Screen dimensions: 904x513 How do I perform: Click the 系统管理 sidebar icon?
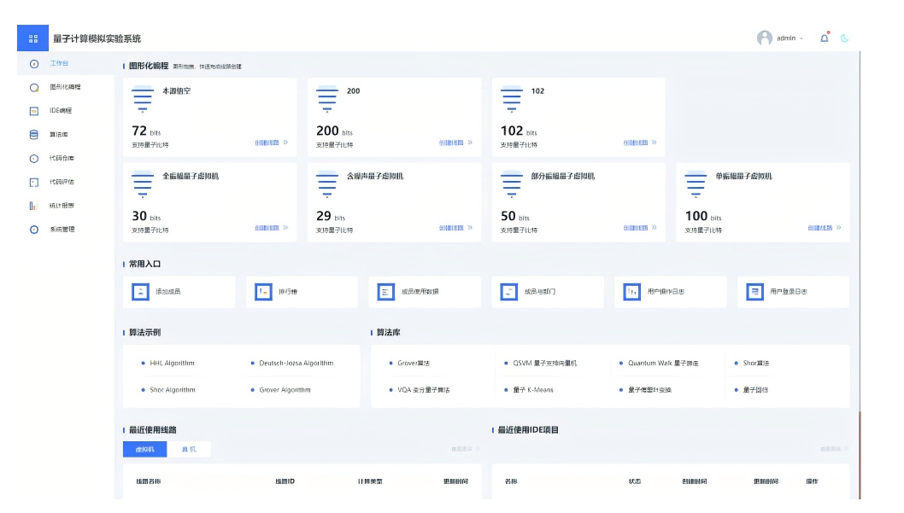tap(34, 230)
